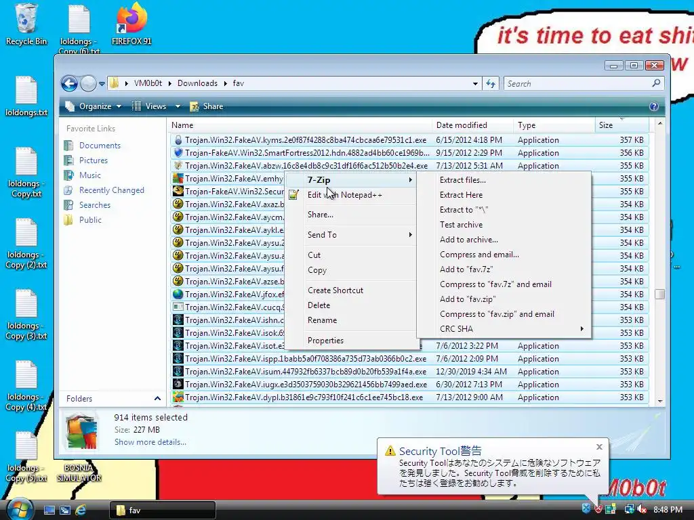Open BOSNIA SIMULATOR desktop icon
The height and width of the screenshot is (520, 694).
point(79,473)
